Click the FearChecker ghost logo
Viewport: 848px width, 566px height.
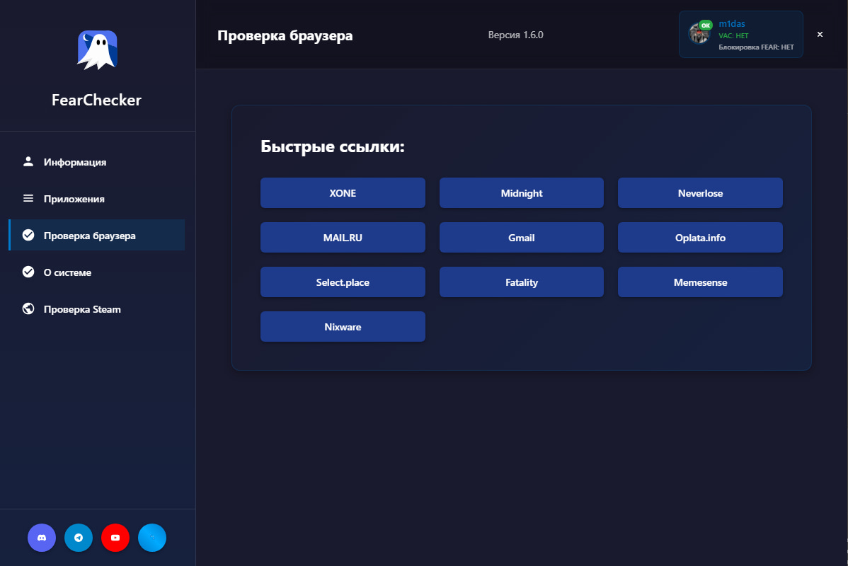[97, 50]
